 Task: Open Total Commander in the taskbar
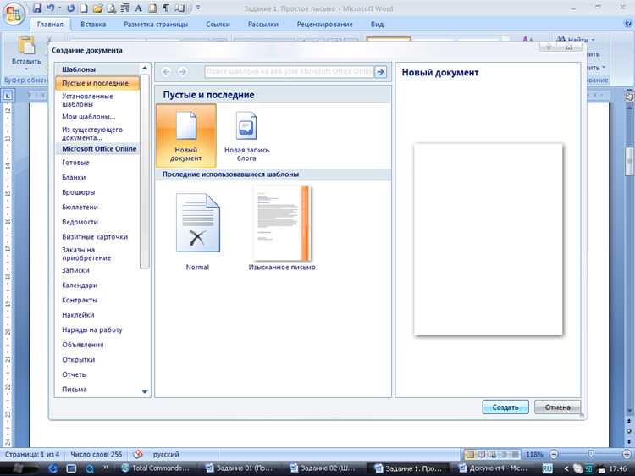click(x=156, y=468)
